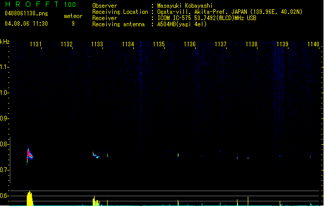
Task: Click the 1.1 kHz frequency label
Action: pyautogui.click(x=4, y=67)
